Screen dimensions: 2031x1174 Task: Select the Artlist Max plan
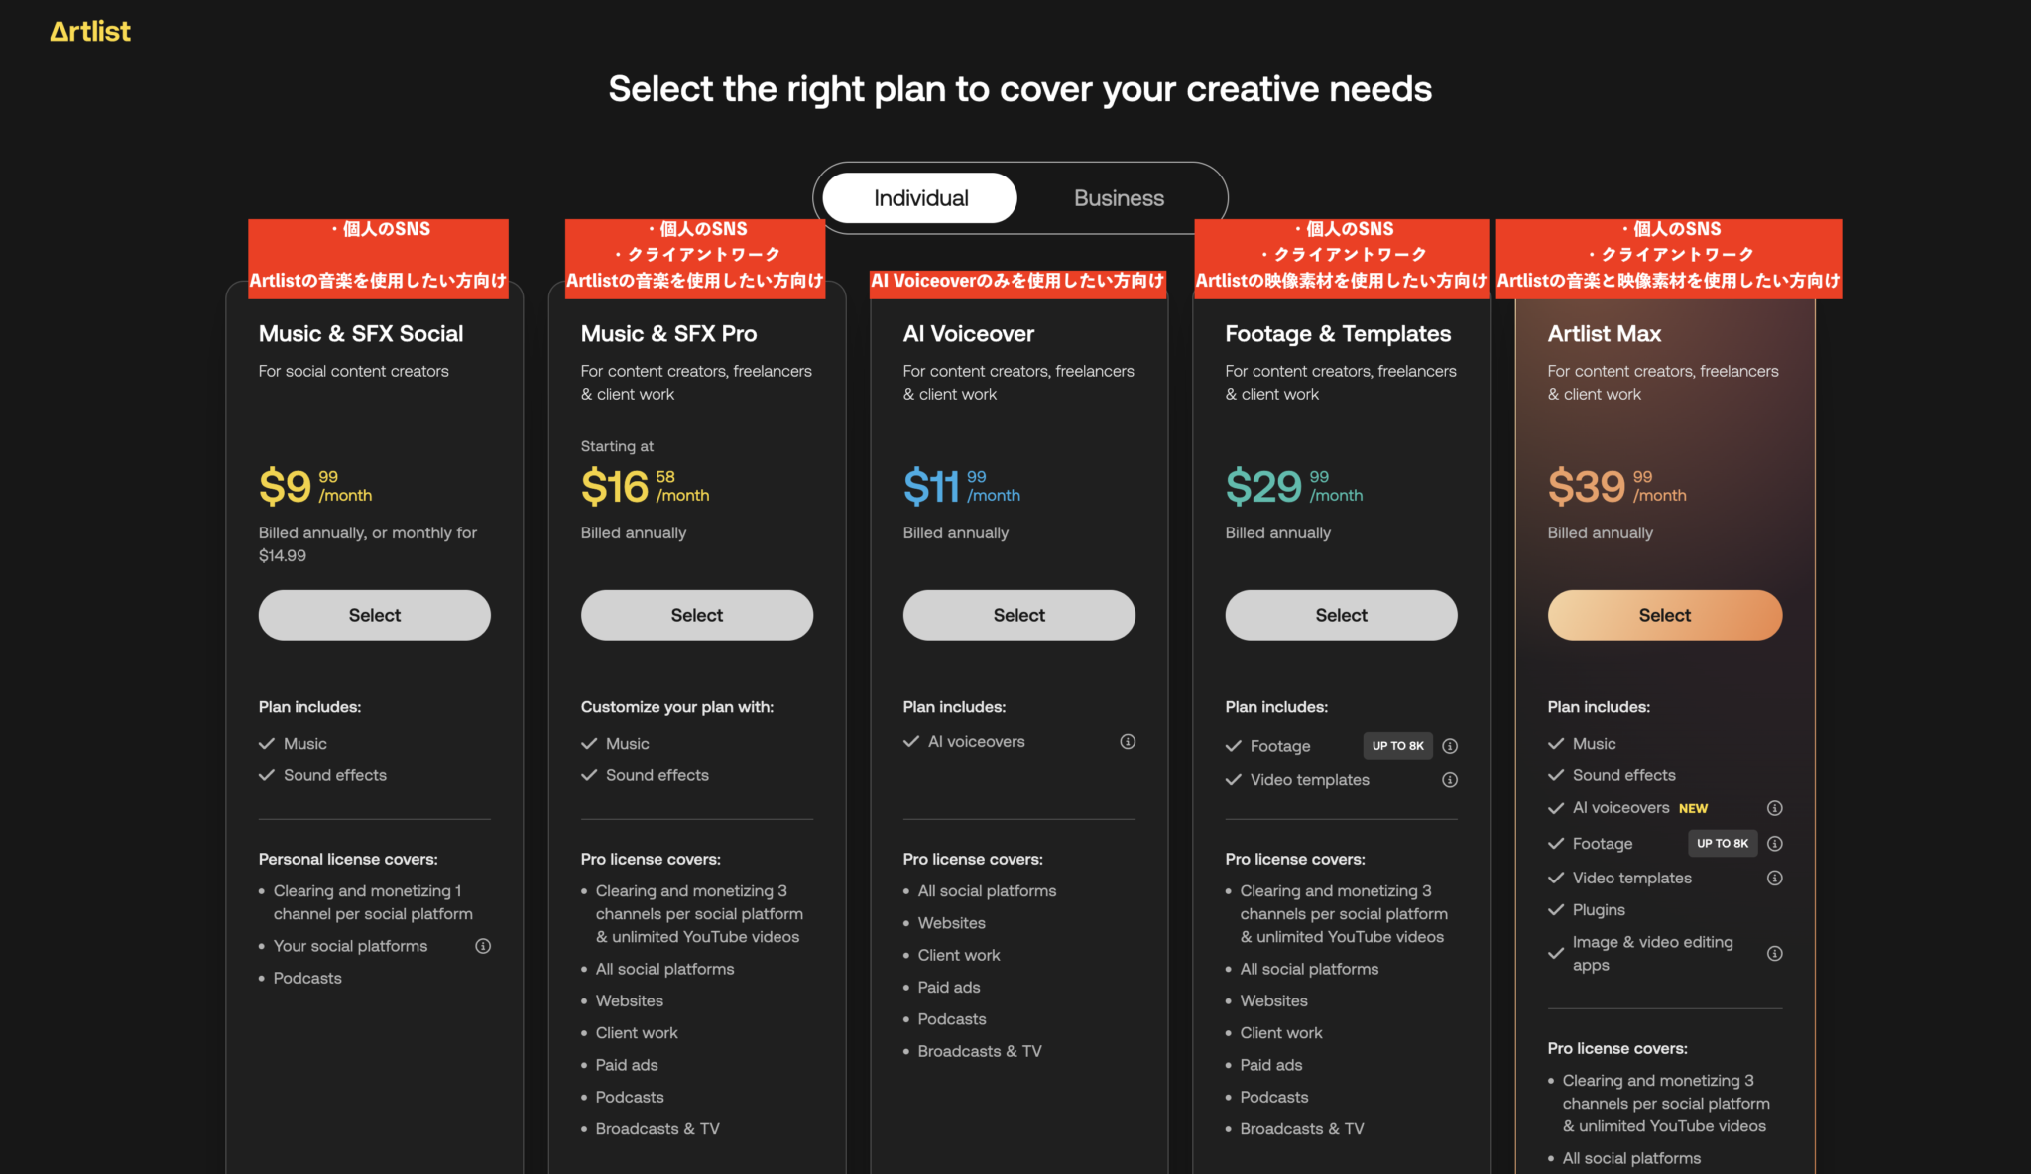click(x=1665, y=615)
